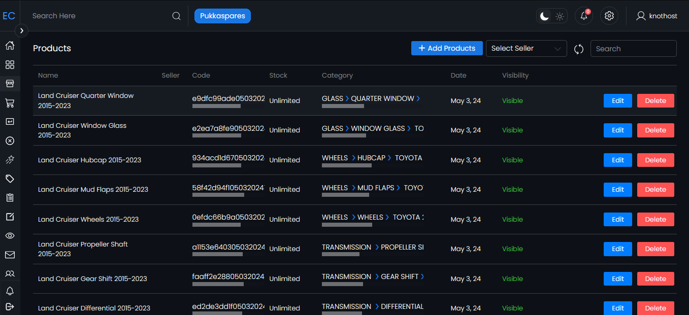Delete Land Cruiser Hubcap 2015-2023 product

655,160
